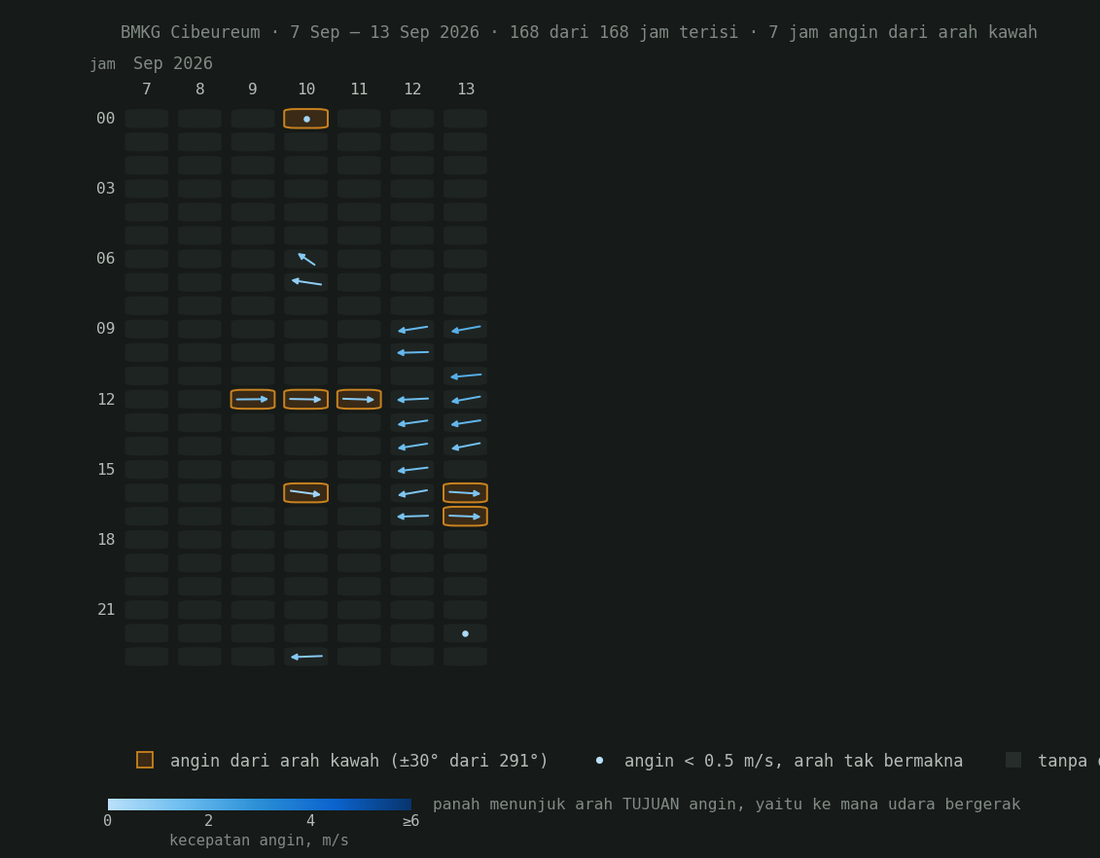Select the highlighted crater-wind cell for day 10, hour 12
The width and height of the screenshot is (1100, 858).
click(305, 399)
